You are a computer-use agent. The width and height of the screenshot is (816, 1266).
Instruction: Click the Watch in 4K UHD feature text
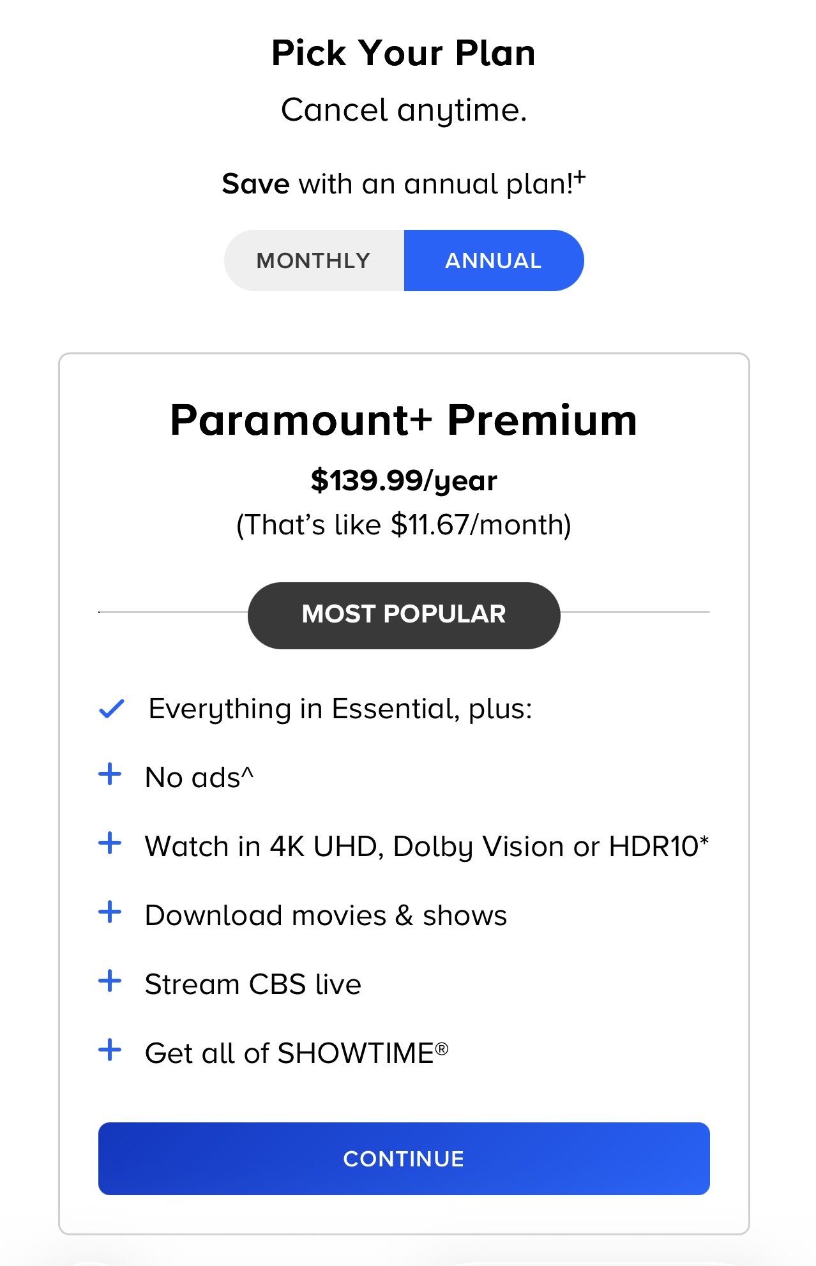427,847
